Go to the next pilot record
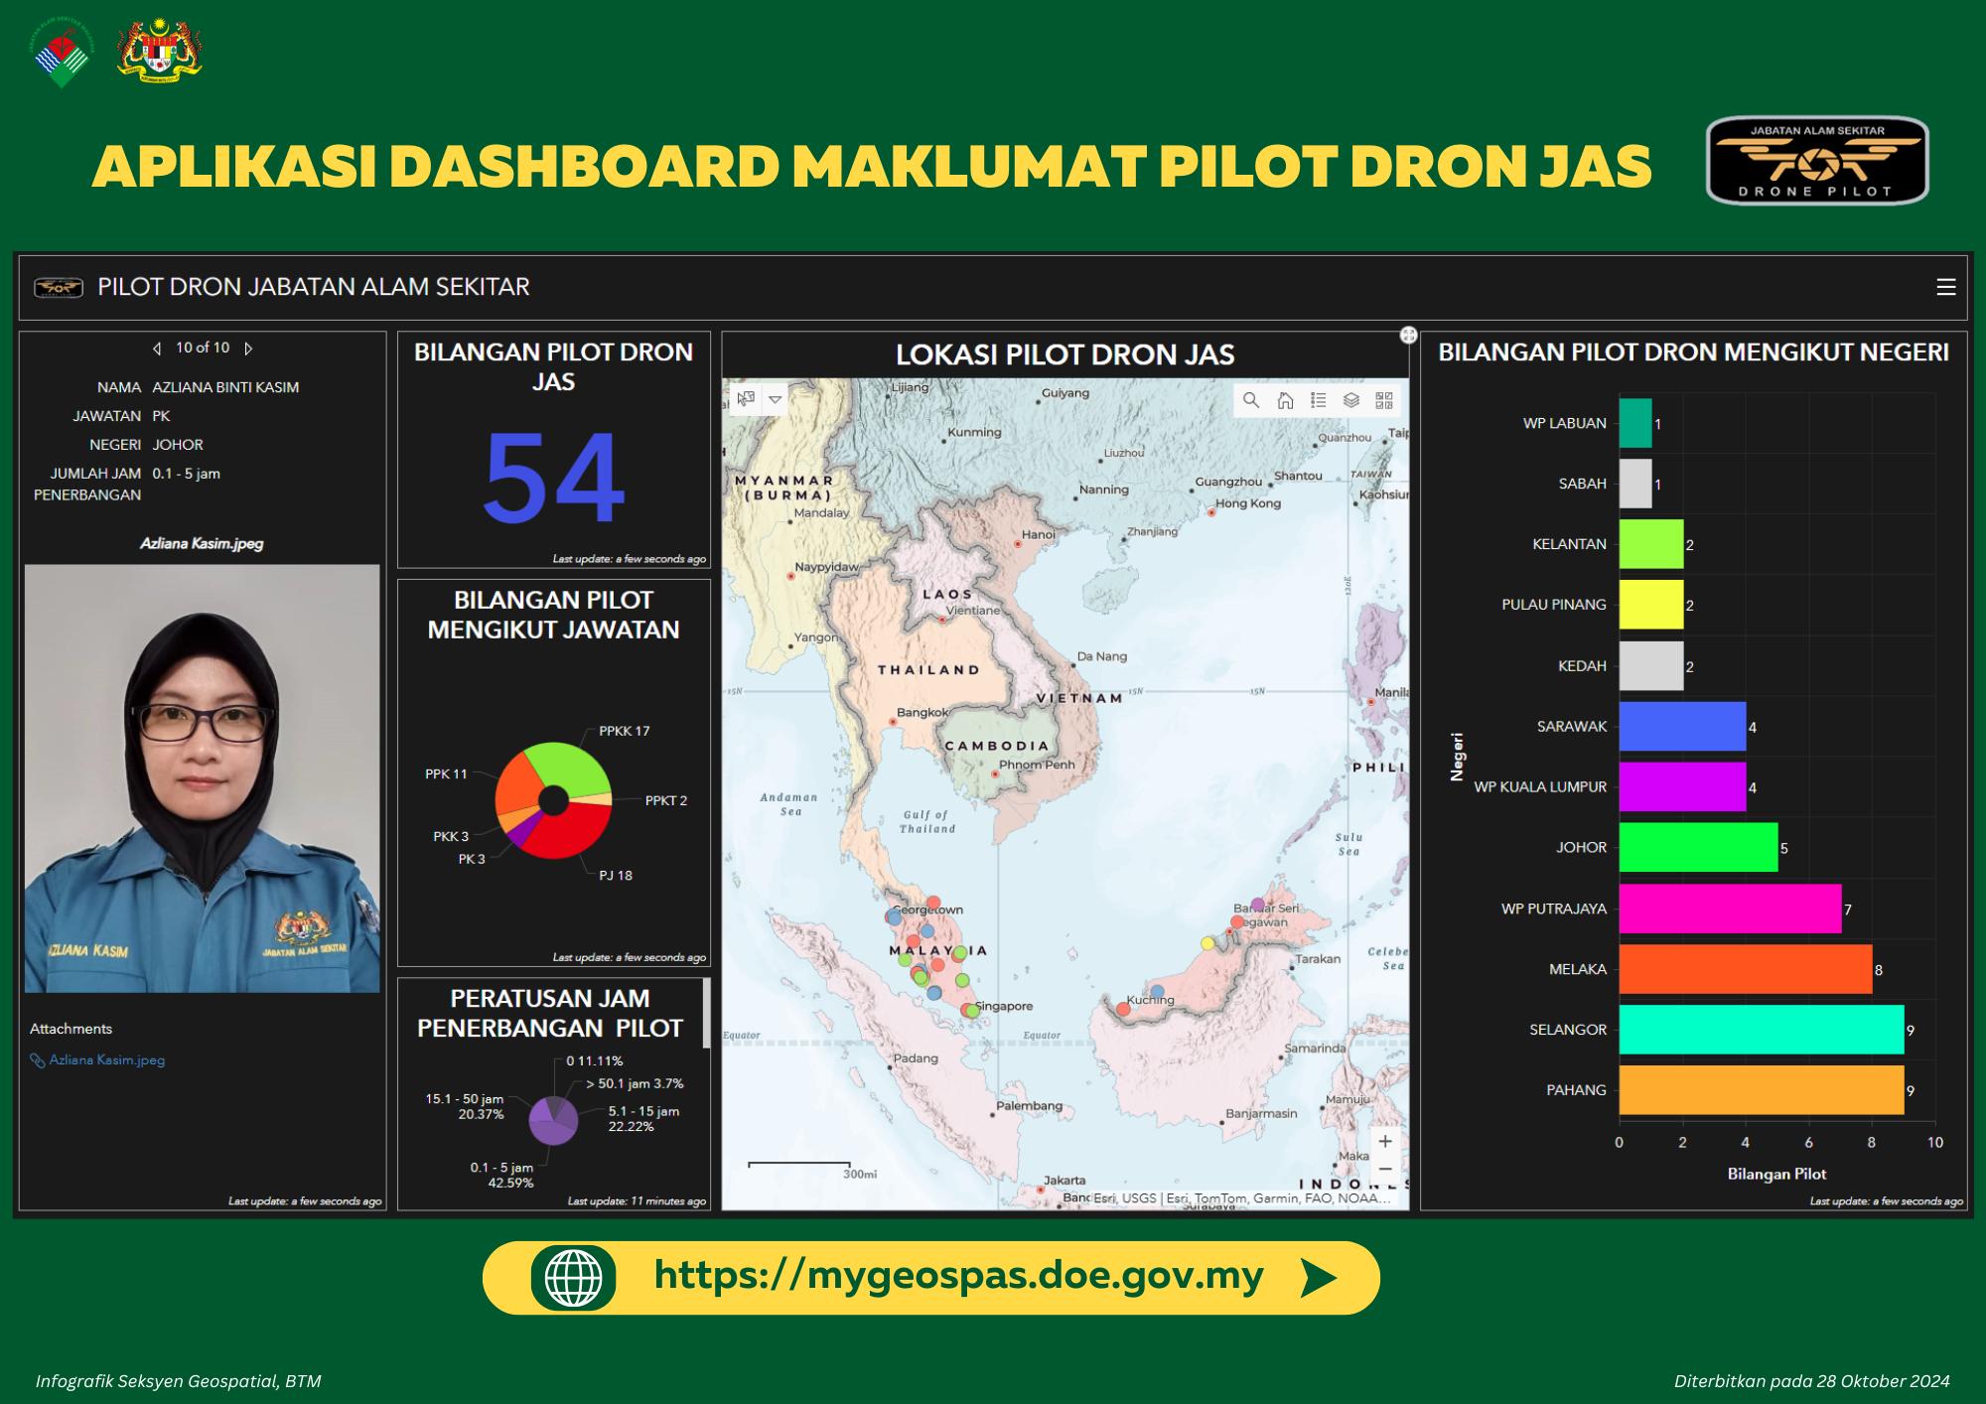Viewport: 1986px width, 1404px height. [x=248, y=349]
